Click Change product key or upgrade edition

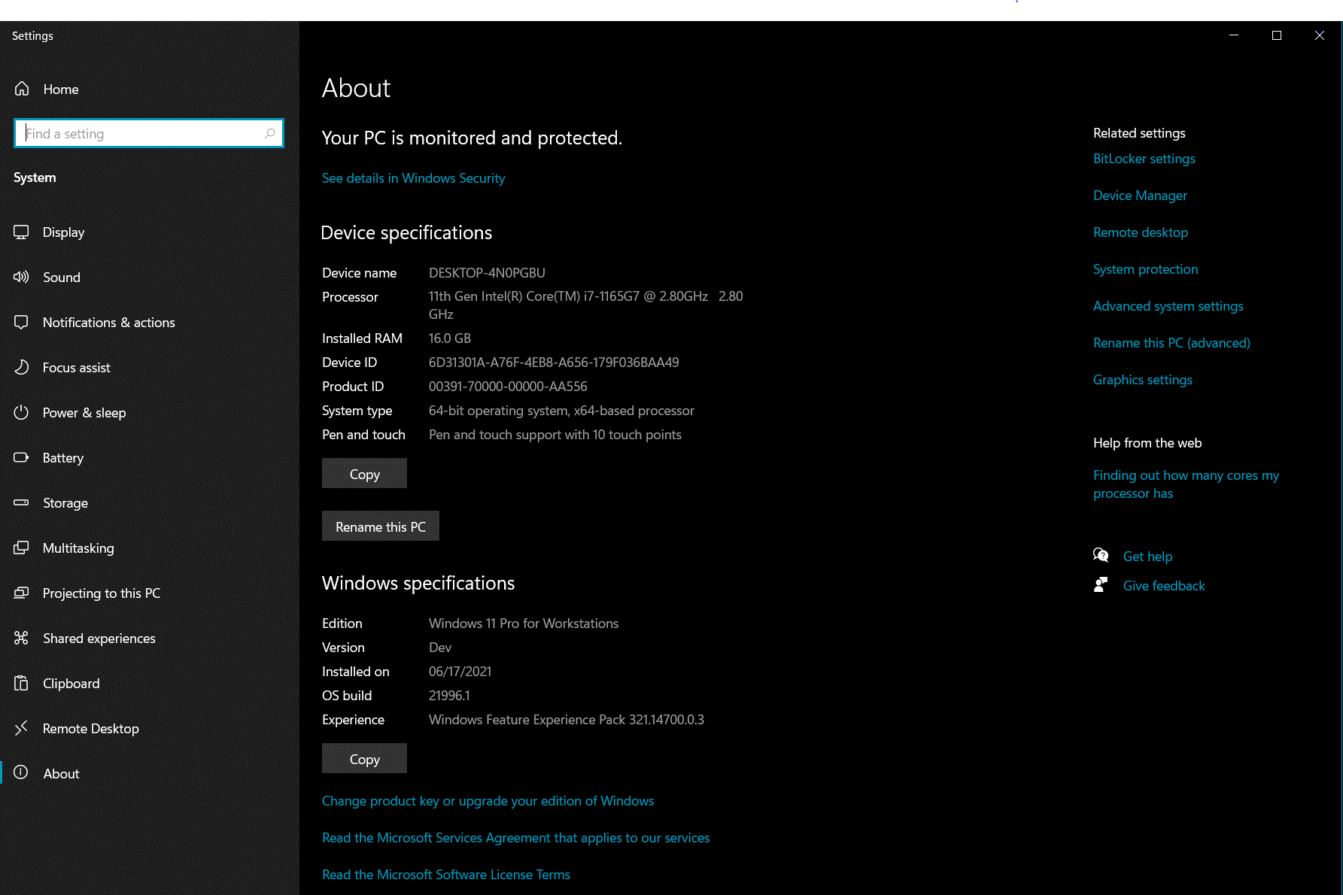click(x=488, y=801)
